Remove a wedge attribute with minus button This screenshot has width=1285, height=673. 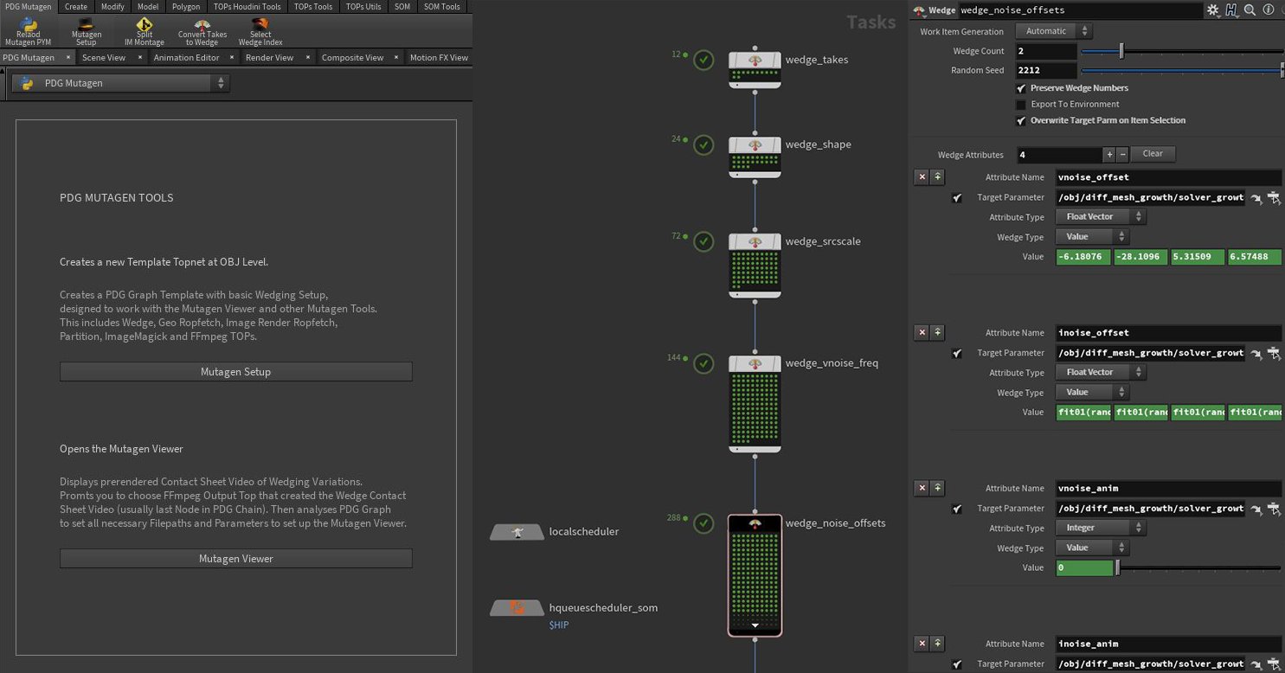tap(1122, 155)
